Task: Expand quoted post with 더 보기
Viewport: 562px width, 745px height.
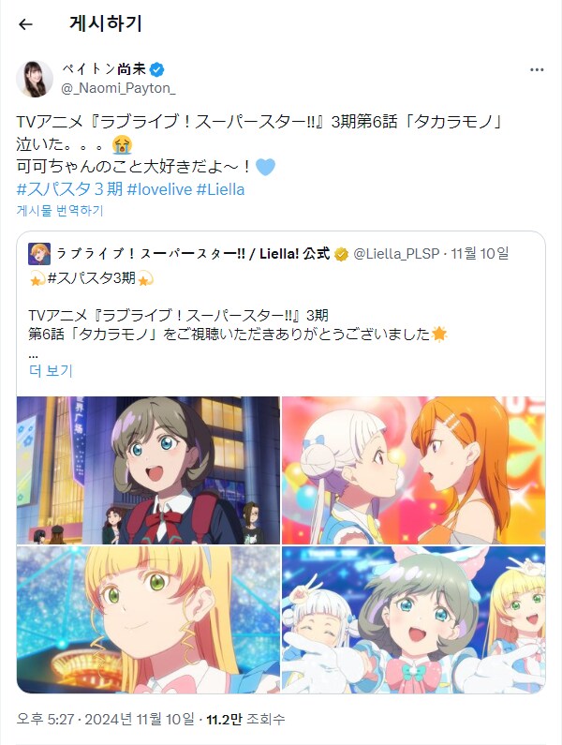Action: pyautogui.click(x=51, y=370)
